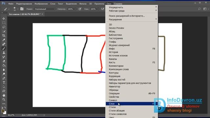The image size is (210, 118).
Task: Click the flow percentage field
Action: [94, 9]
